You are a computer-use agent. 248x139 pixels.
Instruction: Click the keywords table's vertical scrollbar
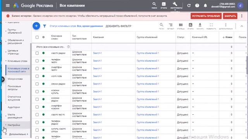[x=247, y=65]
